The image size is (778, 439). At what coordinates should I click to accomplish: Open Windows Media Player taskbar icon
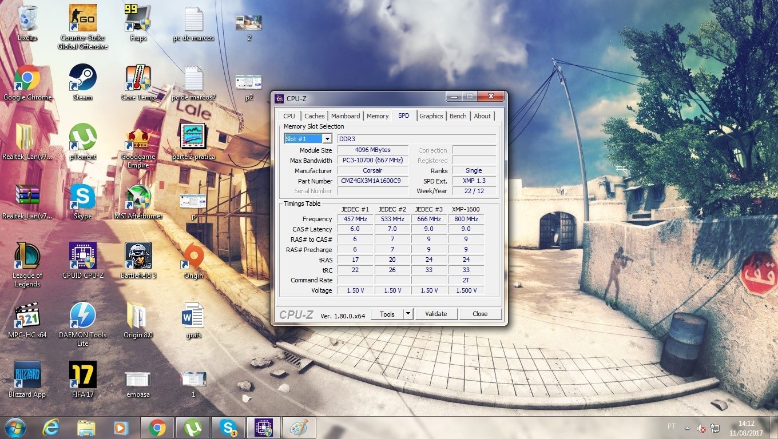[x=121, y=428]
